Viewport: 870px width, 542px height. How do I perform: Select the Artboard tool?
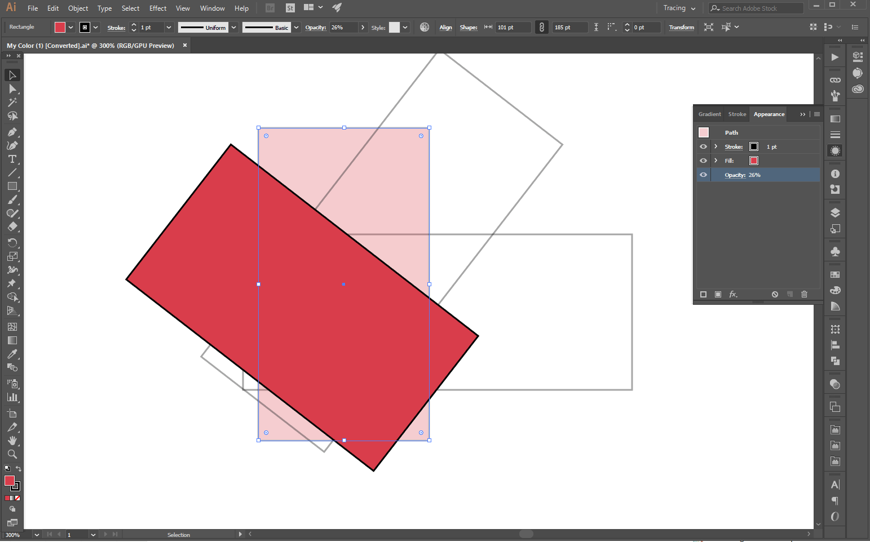click(12, 413)
